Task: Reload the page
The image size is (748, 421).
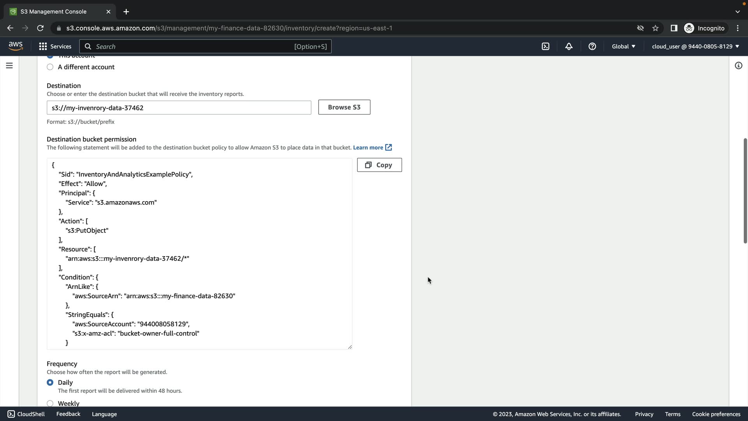Action: [40, 28]
